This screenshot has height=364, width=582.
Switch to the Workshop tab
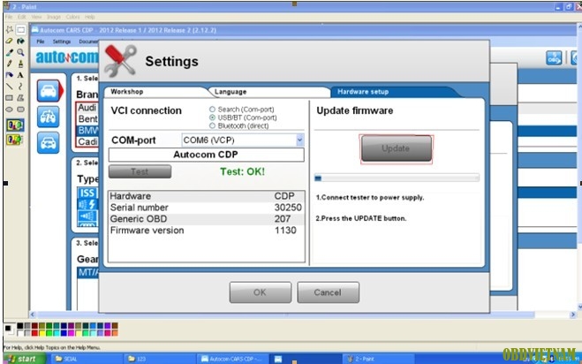(127, 91)
